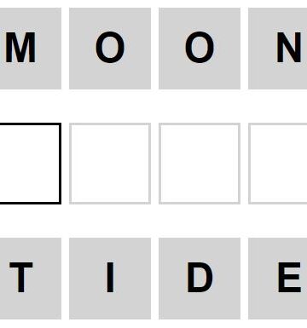Viewport: 307px width, 328px height.
Task: Choose the starting letter of MOON
Action: pos(31,49)
